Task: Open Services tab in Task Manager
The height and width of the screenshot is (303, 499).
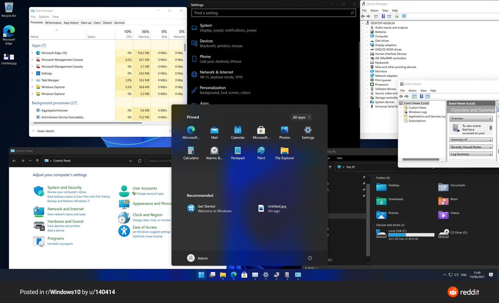Action: coord(119,23)
